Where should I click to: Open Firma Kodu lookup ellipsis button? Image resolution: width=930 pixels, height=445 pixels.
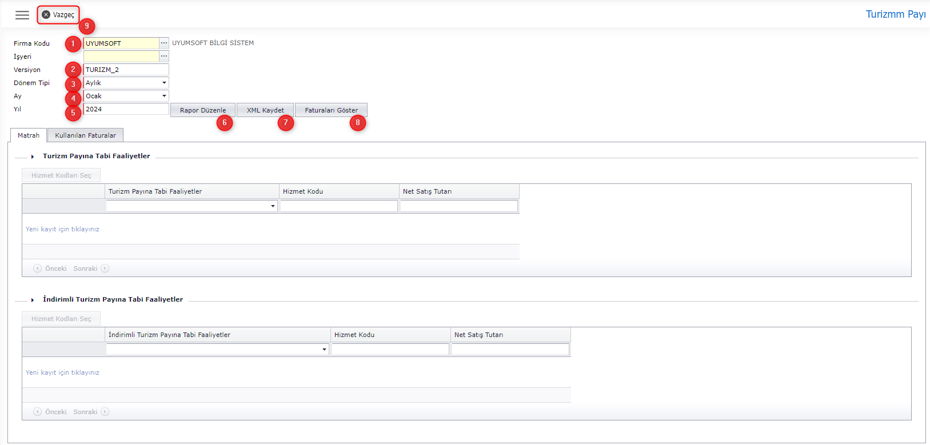(x=164, y=43)
